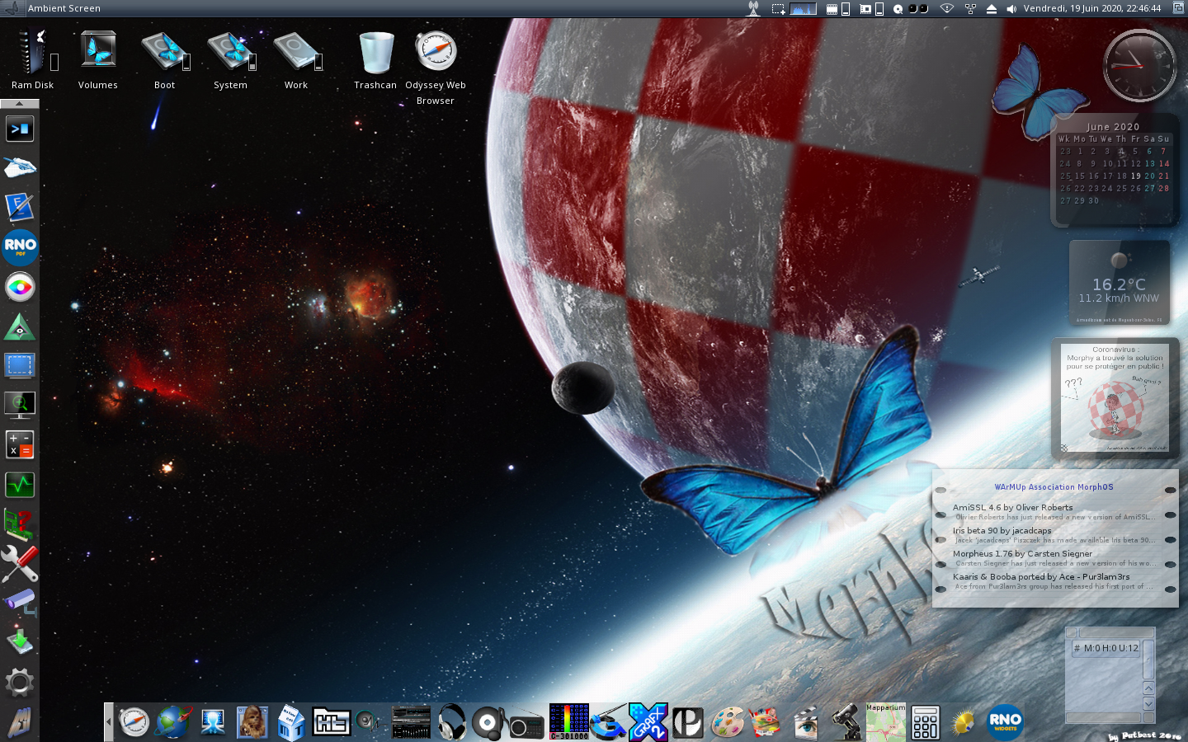Click the date and time in title bar
The image size is (1188, 742).
pos(1092,8)
